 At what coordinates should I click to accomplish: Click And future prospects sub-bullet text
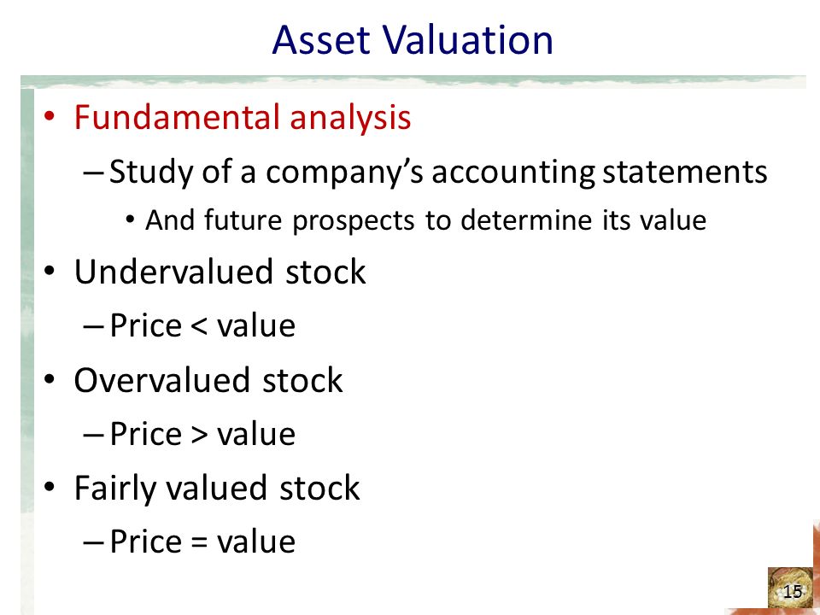point(425,220)
